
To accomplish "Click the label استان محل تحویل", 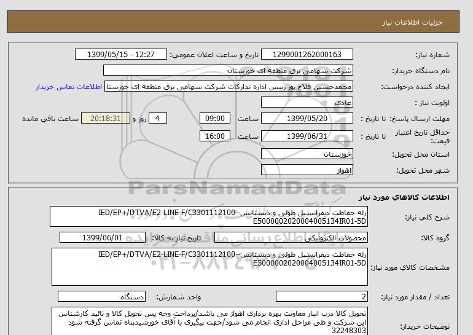I will [421, 154].
